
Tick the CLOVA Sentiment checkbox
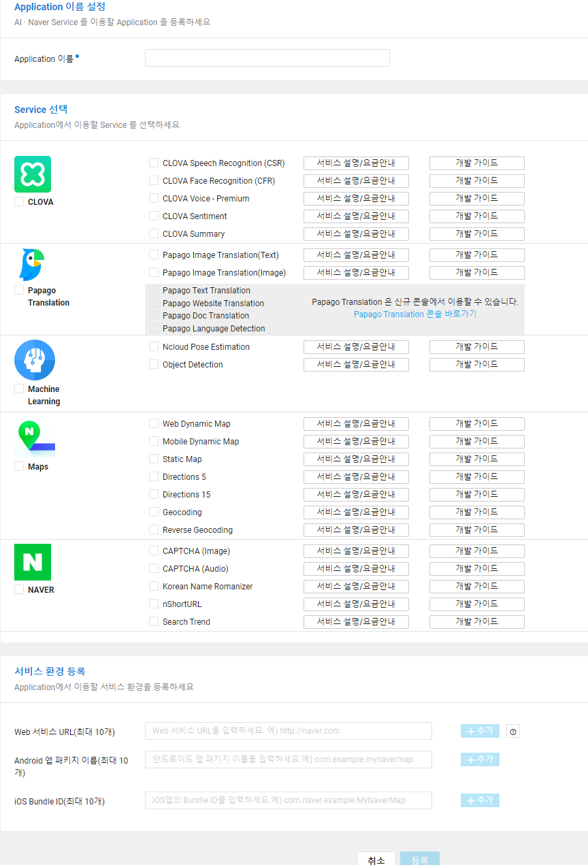pos(154,216)
